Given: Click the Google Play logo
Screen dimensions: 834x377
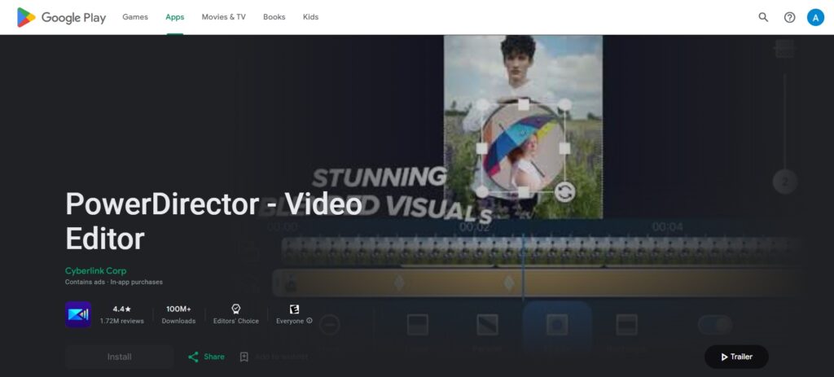Looking at the screenshot, I should 61,18.
